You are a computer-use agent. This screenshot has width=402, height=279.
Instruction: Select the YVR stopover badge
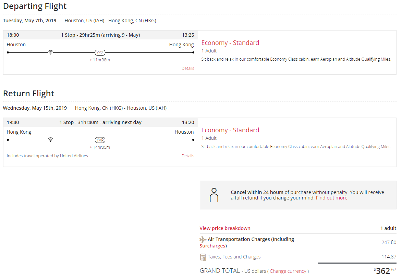coord(100,140)
